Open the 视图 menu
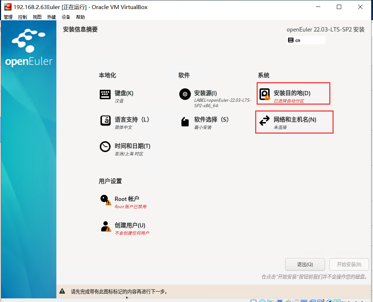The image size is (373, 302). coord(37,17)
